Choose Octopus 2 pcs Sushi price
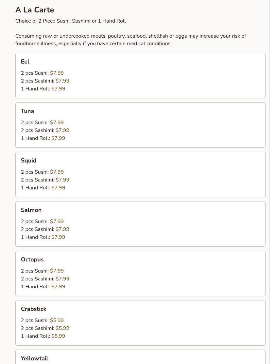Screen dimensions: 276x364 point(57,271)
